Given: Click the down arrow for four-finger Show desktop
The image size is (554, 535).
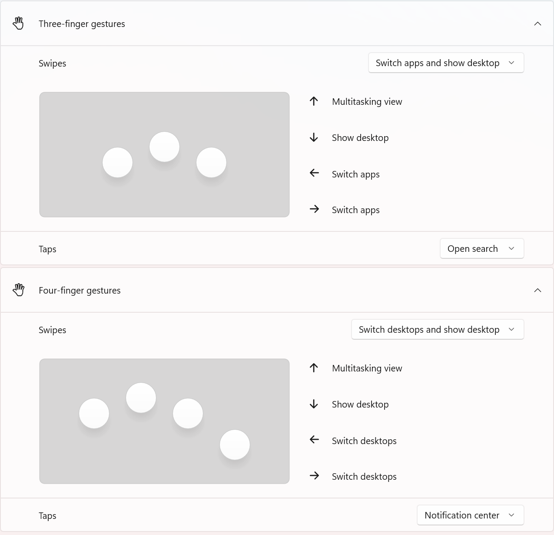Looking at the screenshot, I should point(314,404).
